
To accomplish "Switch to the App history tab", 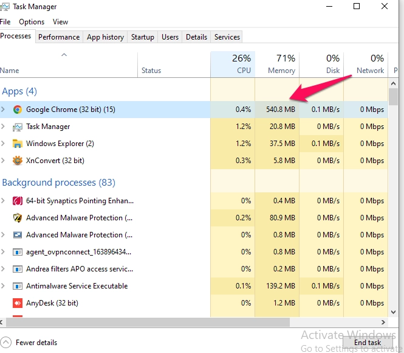I will [x=105, y=37].
